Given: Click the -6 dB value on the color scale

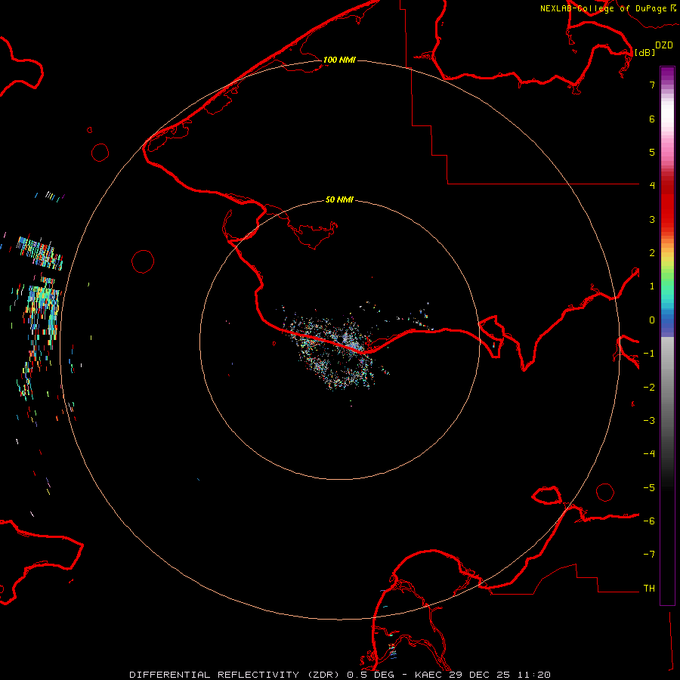Looking at the screenshot, I should tap(649, 521).
